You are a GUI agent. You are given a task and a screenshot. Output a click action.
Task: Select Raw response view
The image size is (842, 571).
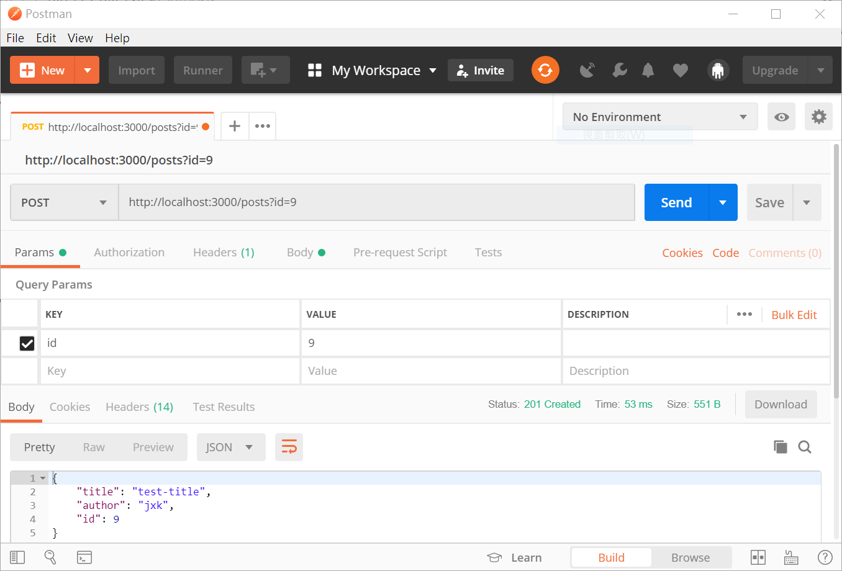[94, 447]
